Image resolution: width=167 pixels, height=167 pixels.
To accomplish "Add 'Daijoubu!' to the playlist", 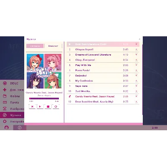I will point(136,76).
